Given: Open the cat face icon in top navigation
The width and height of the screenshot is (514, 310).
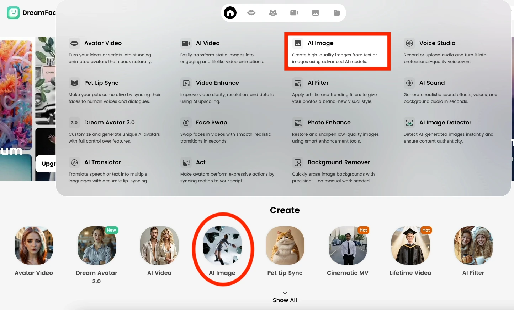Looking at the screenshot, I should 273,13.
